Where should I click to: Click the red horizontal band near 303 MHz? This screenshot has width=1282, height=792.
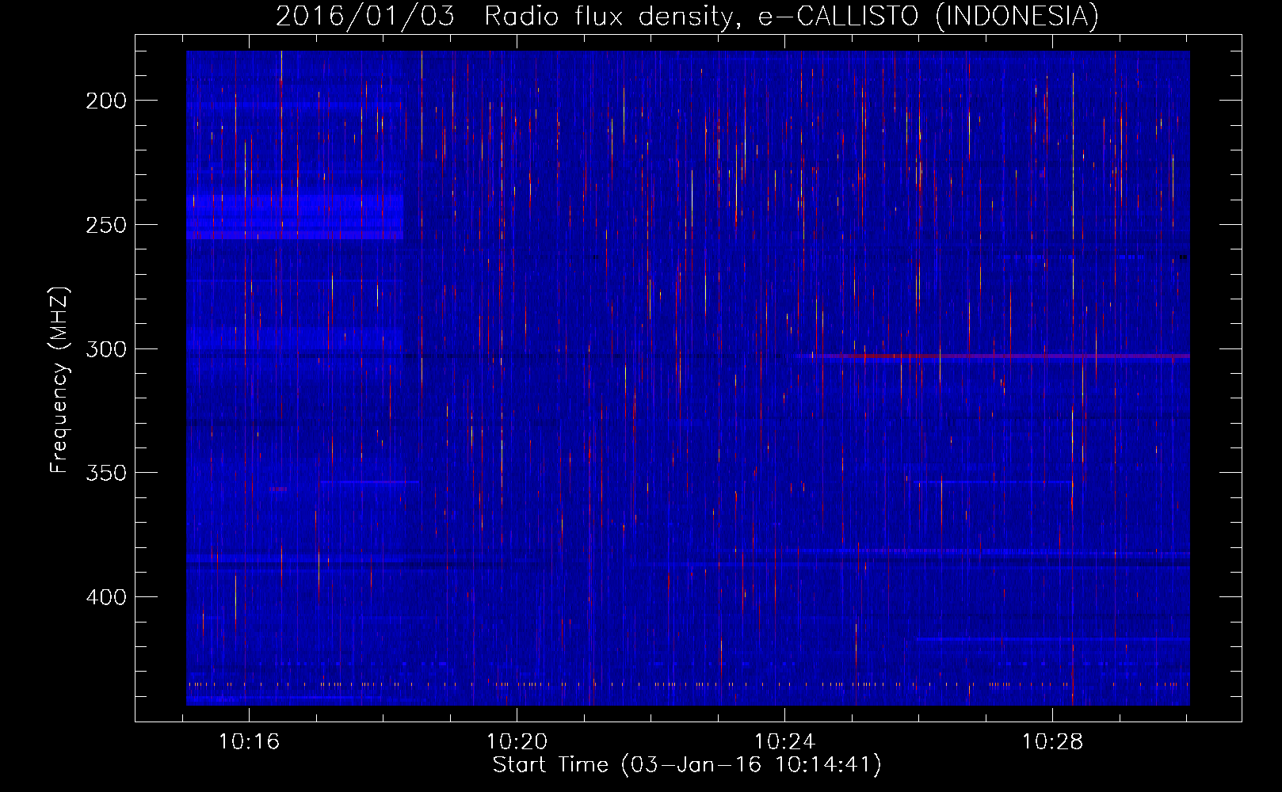[1002, 356]
